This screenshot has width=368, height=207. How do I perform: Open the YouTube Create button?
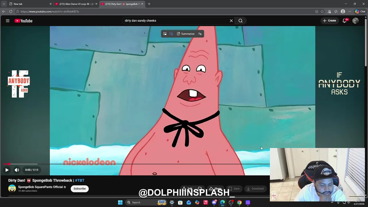click(329, 21)
